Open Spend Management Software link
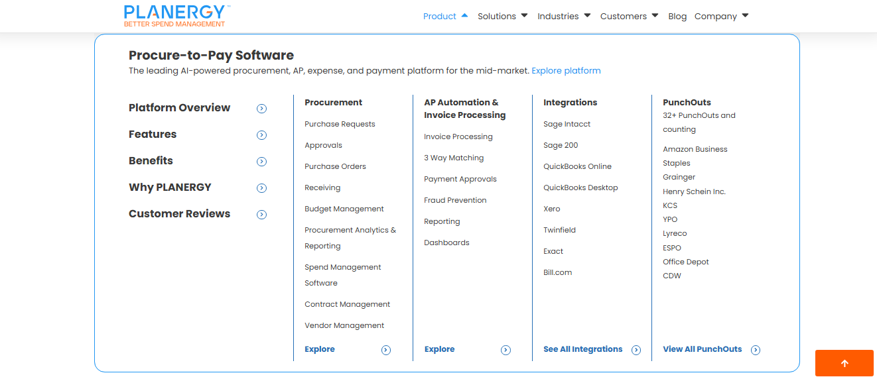The height and width of the screenshot is (381, 877). 343,275
